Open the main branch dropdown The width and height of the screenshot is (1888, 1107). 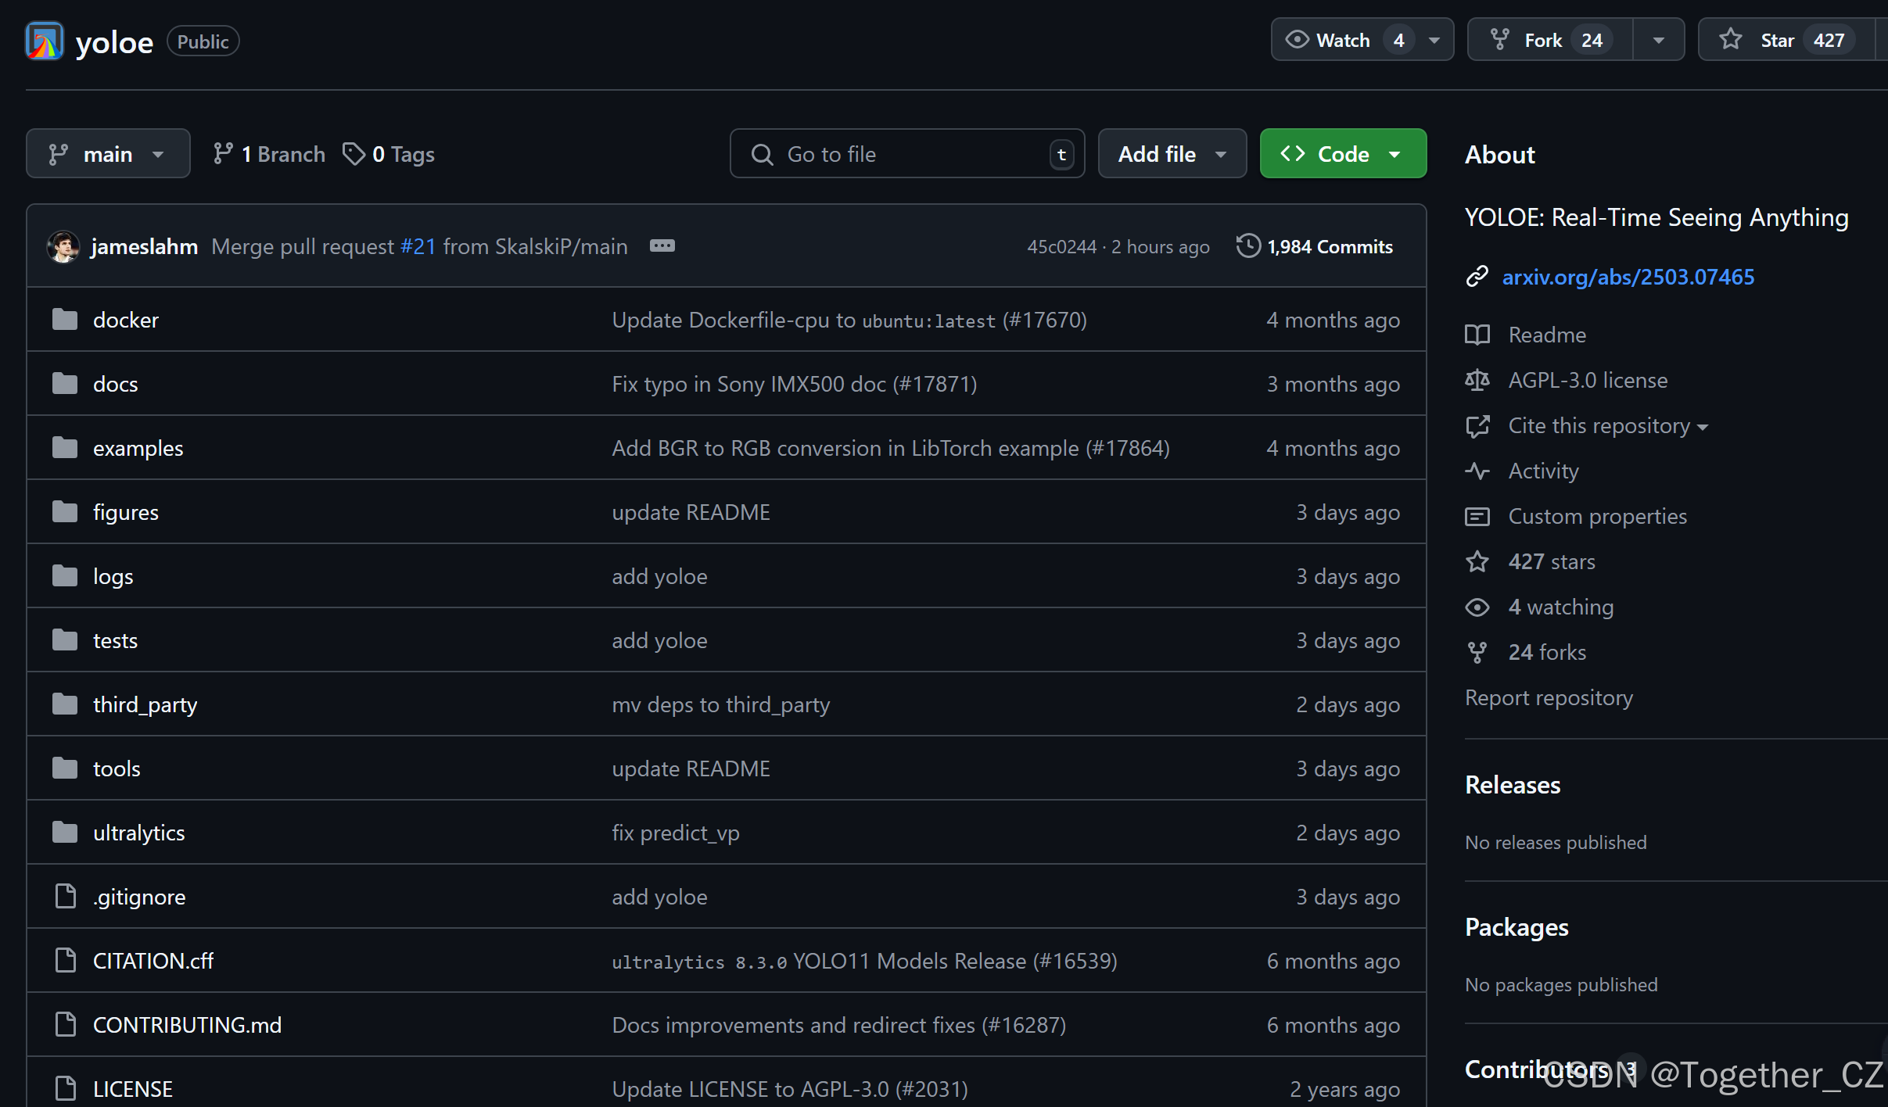click(x=108, y=154)
